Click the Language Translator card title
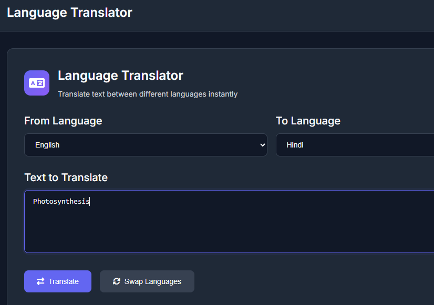The height and width of the screenshot is (305, 434). tap(120, 76)
